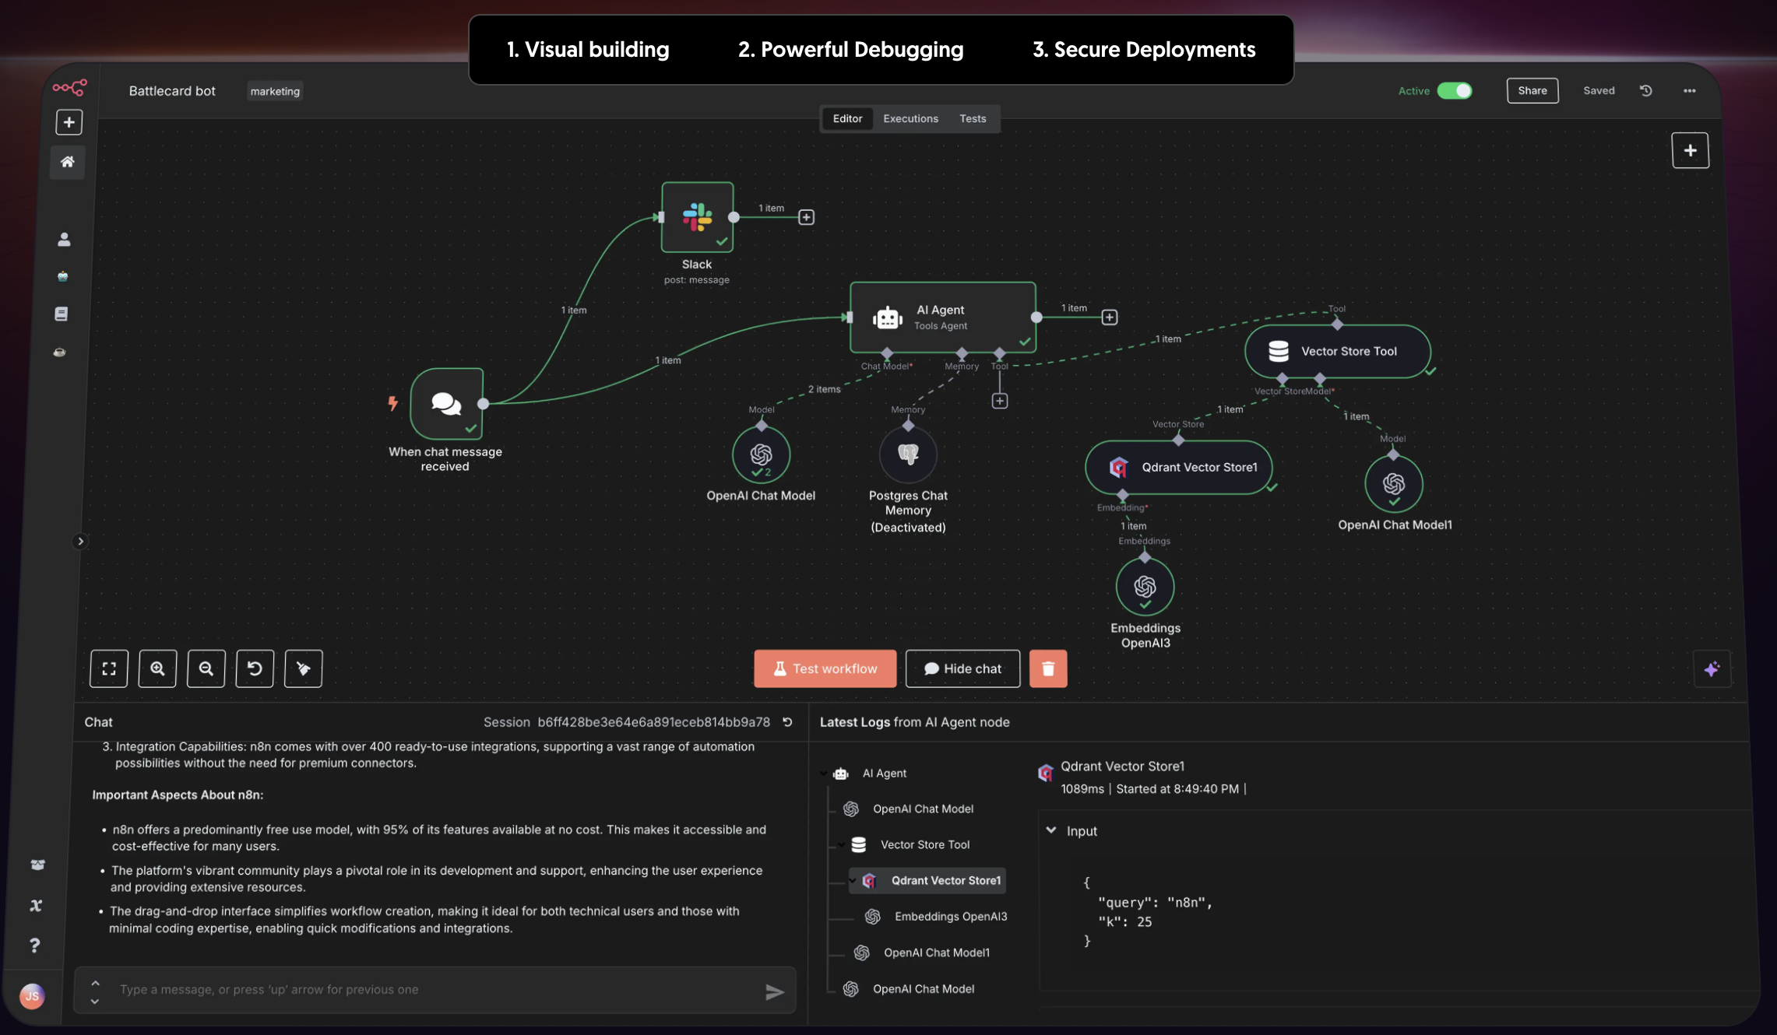The height and width of the screenshot is (1035, 1777).
Task: Collapse the Qdrant Vector Store1 log row
Action: point(853,881)
